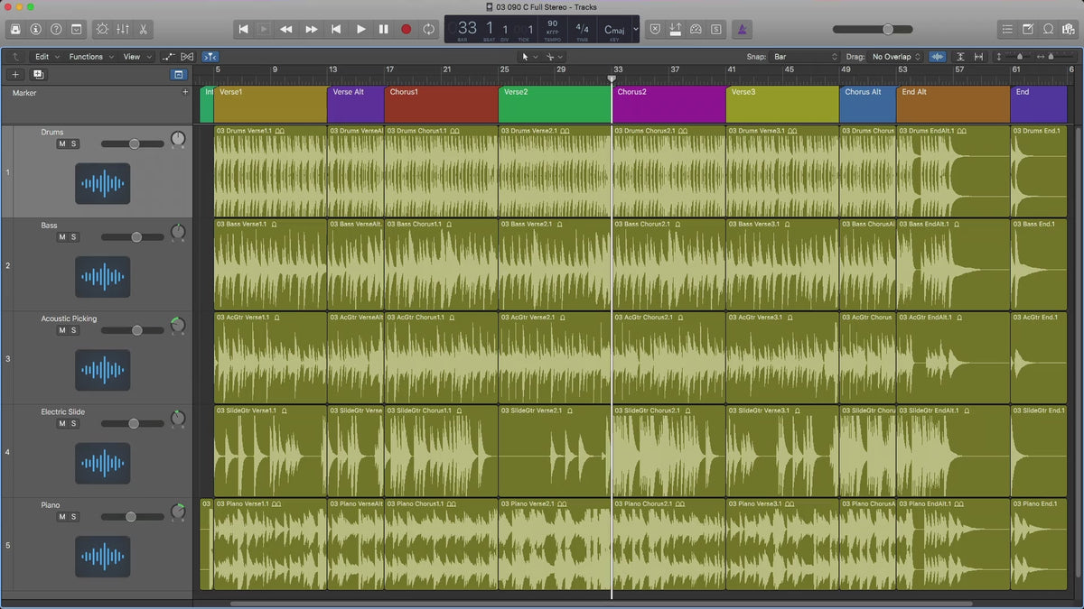Open the Drag mode dropdown (No Overlap)
The height and width of the screenshot is (609, 1084).
pyautogui.click(x=896, y=57)
